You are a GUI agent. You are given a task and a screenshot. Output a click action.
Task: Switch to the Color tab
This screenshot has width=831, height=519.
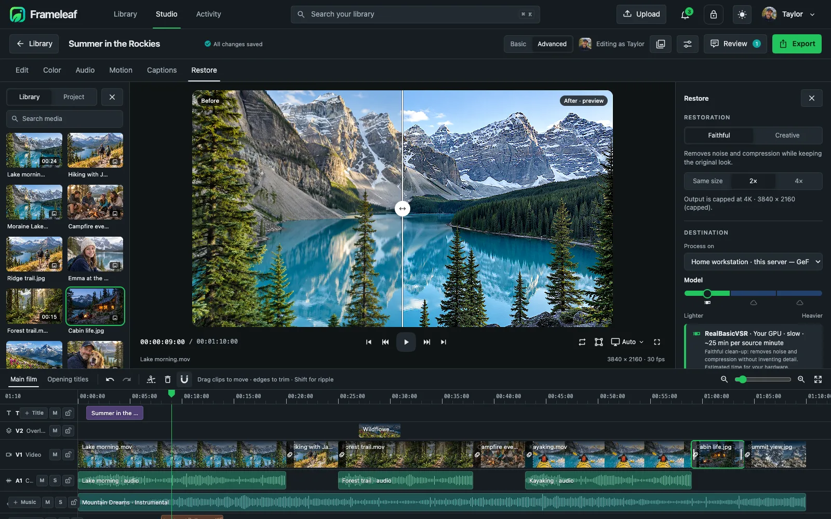(52, 70)
